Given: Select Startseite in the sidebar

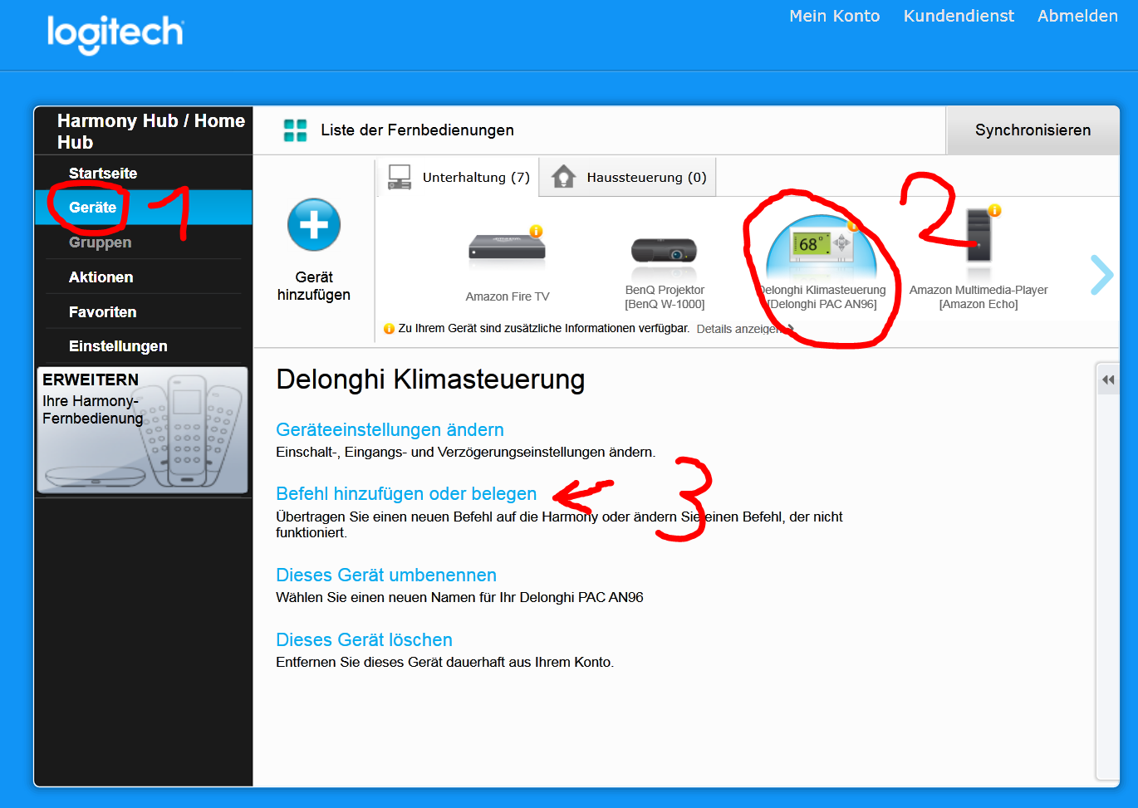Looking at the screenshot, I should point(103,173).
